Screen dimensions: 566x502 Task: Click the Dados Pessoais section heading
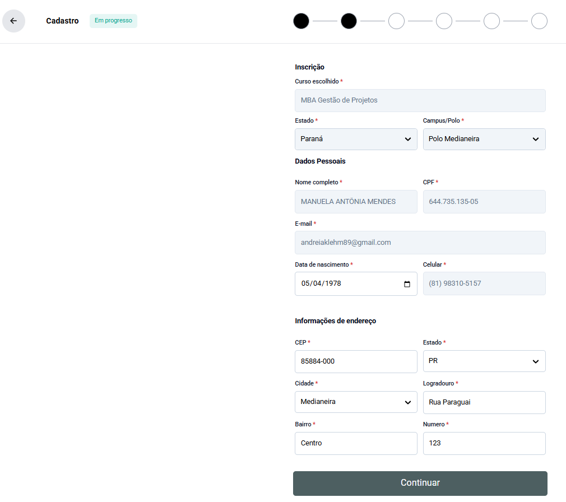(320, 161)
